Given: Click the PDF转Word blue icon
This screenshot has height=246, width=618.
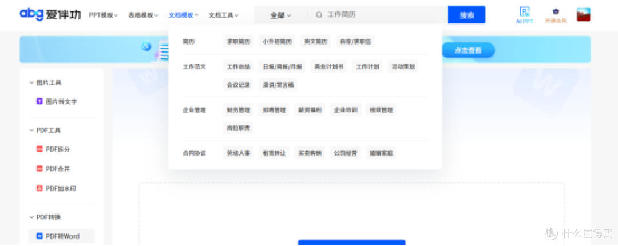Looking at the screenshot, I should point(39,236).
